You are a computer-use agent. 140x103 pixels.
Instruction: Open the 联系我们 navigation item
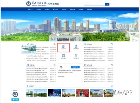[89, 9]
